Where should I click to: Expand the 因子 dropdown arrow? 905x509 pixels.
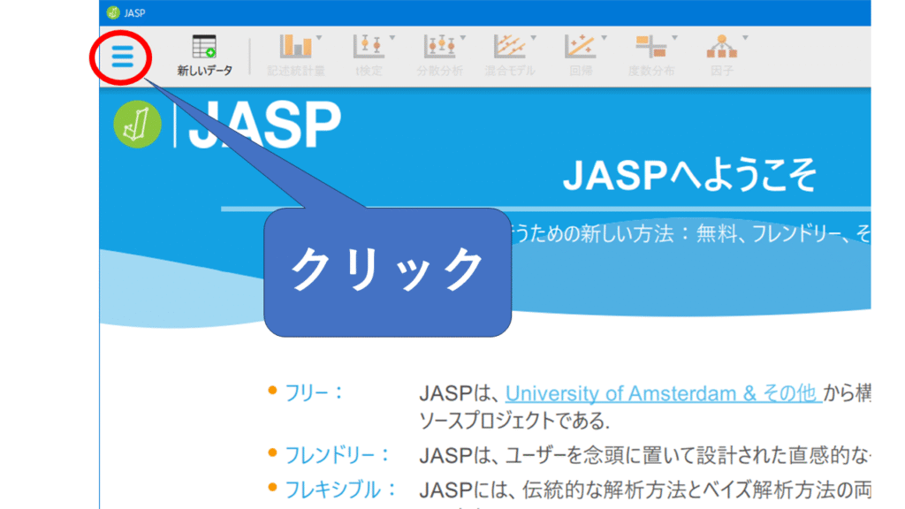click(x=746, y=38)
